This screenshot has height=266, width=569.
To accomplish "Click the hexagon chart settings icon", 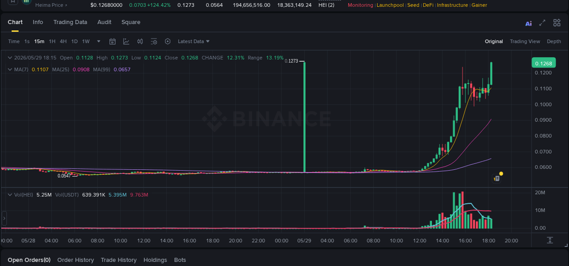I will point(168,41).
